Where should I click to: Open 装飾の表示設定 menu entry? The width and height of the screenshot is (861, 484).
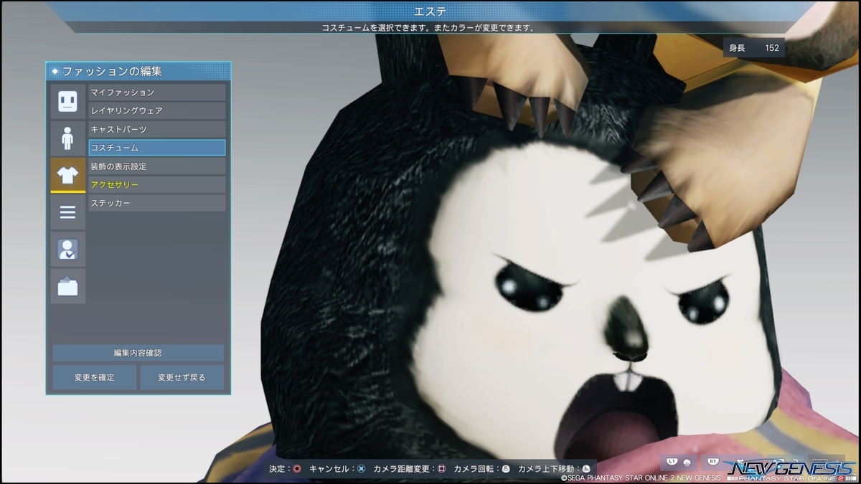156,166
